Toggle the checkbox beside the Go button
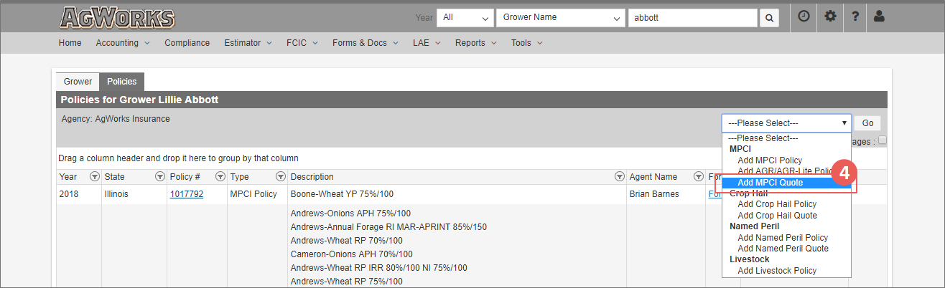The image size is (945, 288). (x=883, y=140)
